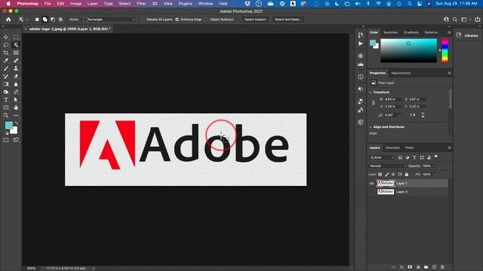Switch to the Channels tab
Screen dimensions: 483x271
point(392,148)
